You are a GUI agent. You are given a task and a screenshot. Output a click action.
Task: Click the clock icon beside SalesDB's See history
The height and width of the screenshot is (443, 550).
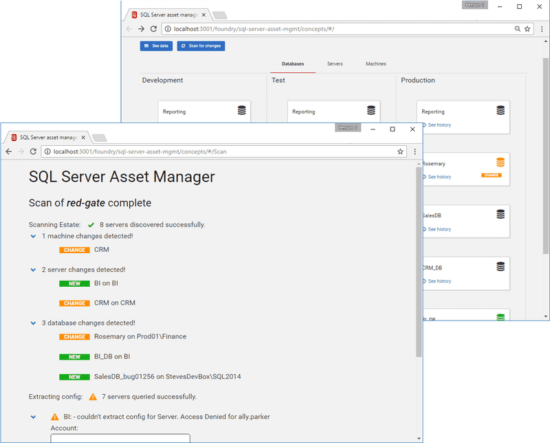pyautogui.click(x=424, y=229)
